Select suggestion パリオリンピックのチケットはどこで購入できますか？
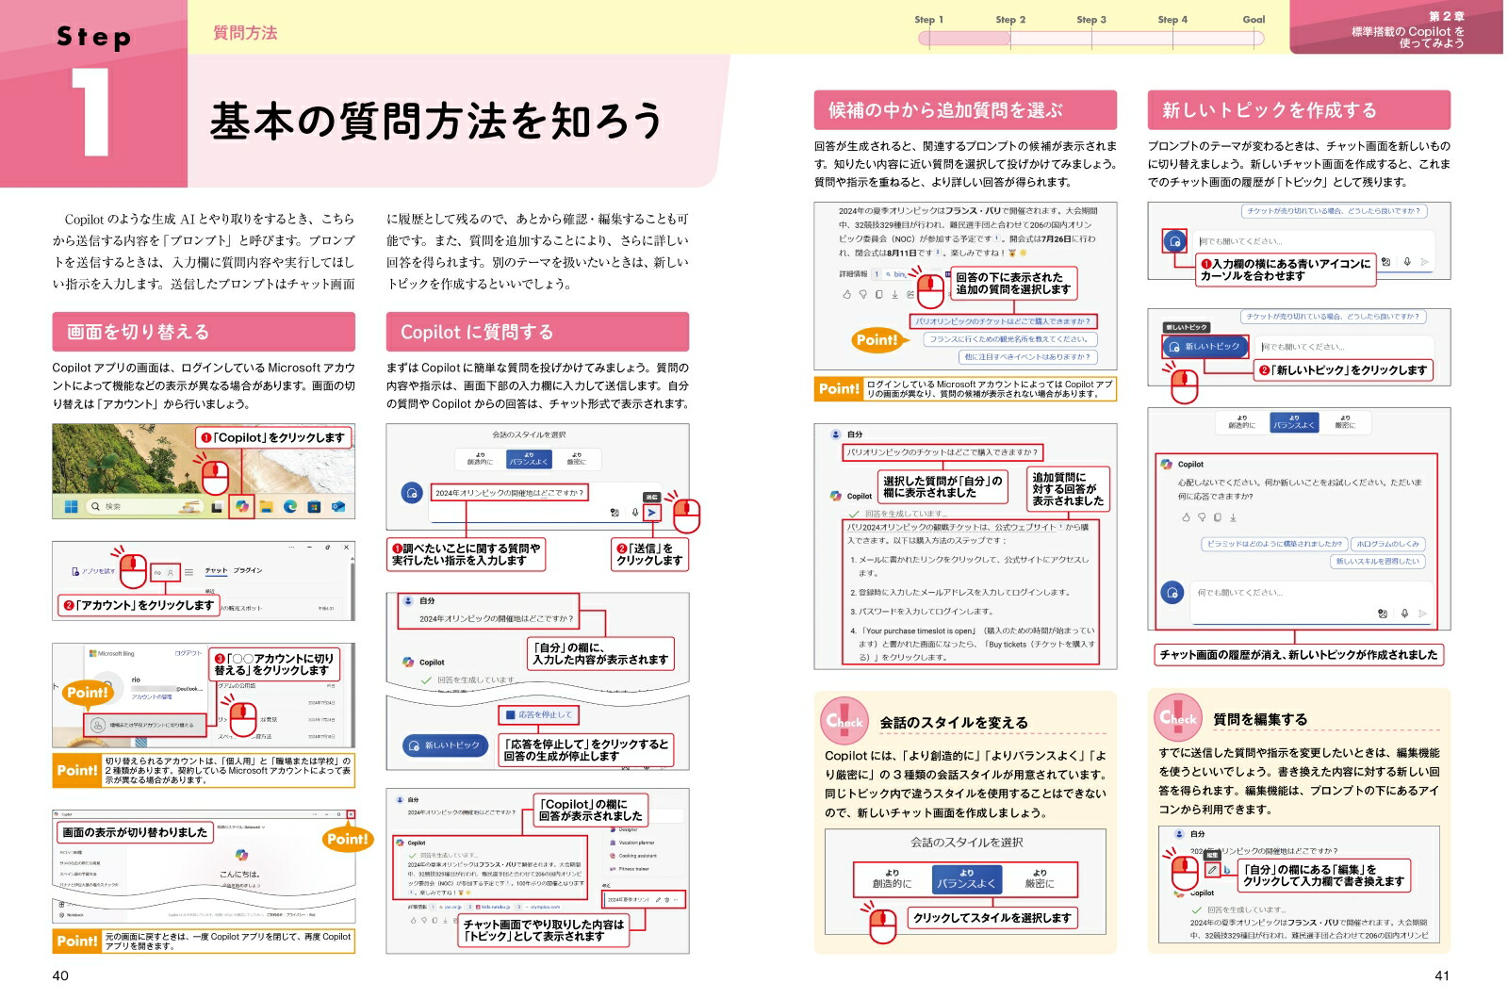1508x999 pixels. 1003,321
